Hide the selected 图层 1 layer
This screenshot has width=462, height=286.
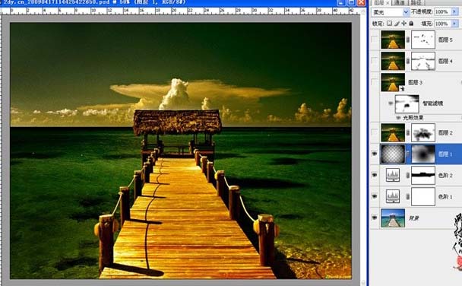tap(375, 154)
